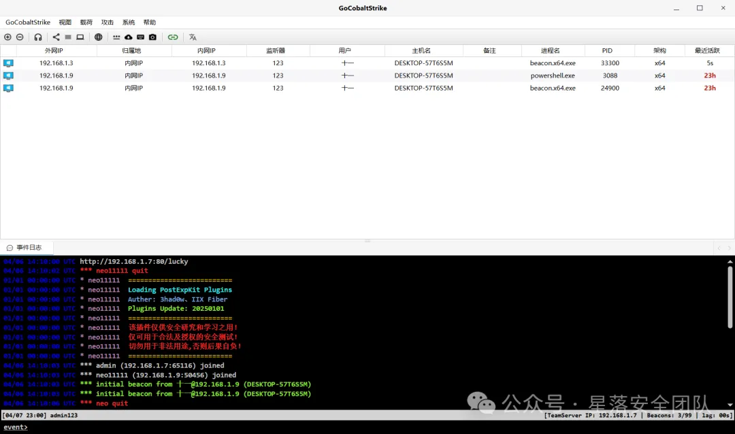
Task: Click the share-graph pivot view icon
Action: point(56,37)
